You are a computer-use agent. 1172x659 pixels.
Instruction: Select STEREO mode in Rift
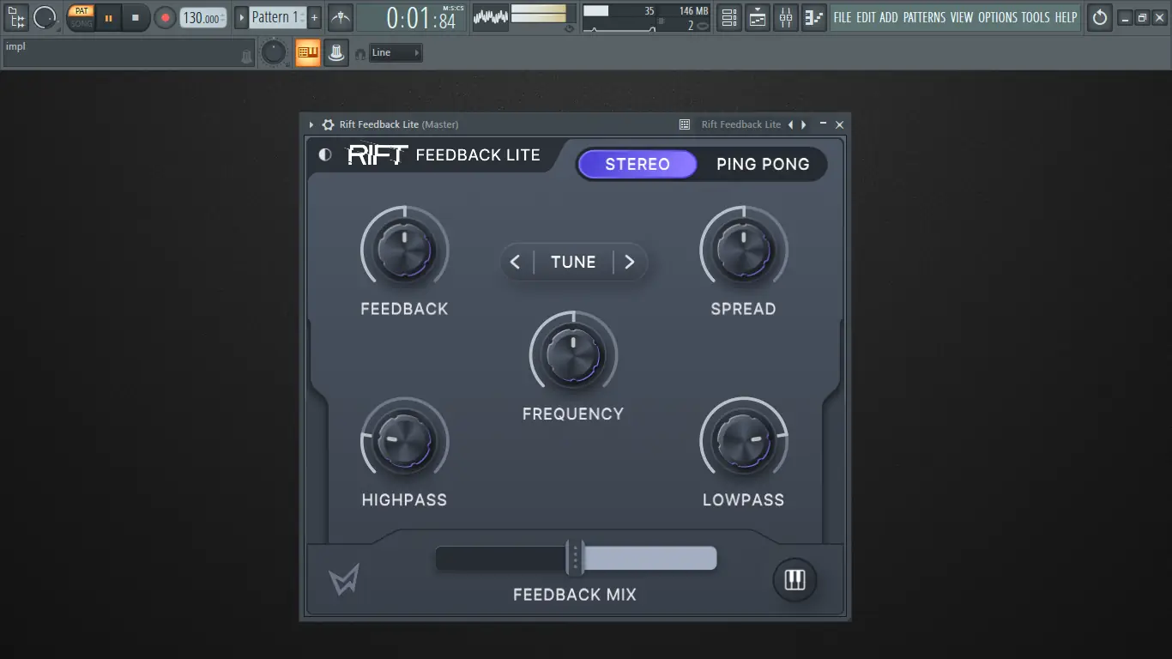(637, 164)
